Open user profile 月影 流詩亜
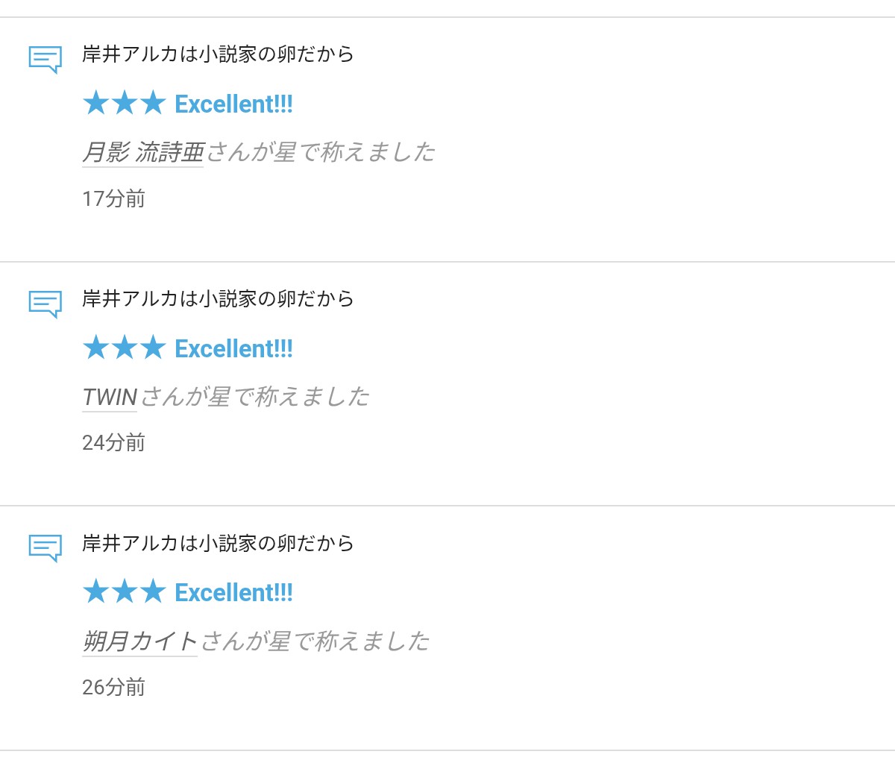 142,152
